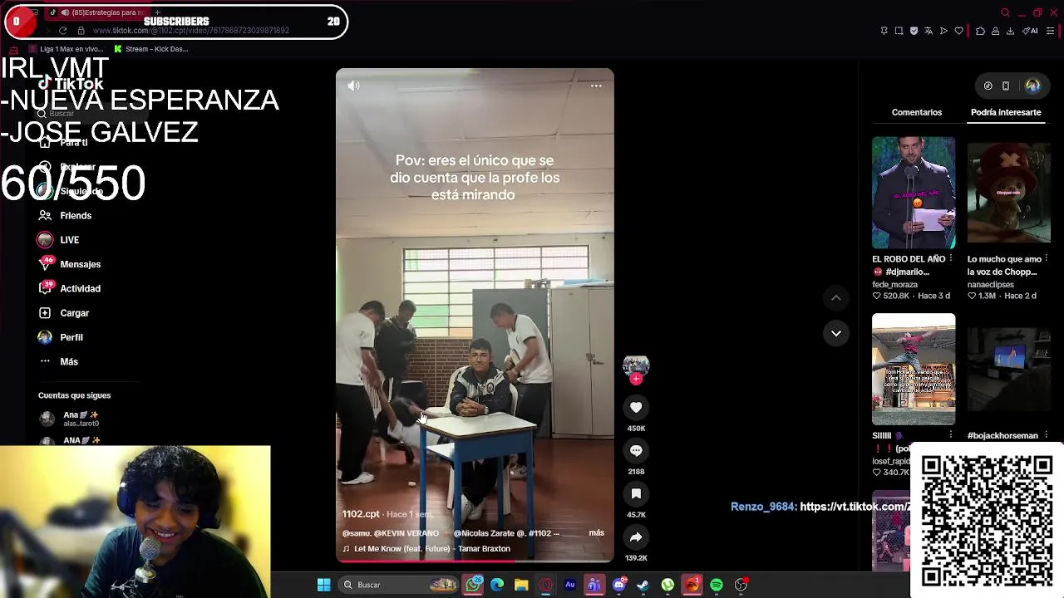
Task: Open the creator avatar beside the video
Action: click(x=636, y=366)
